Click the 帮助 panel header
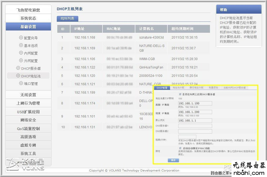267x177 pixels. coord(239,9)
